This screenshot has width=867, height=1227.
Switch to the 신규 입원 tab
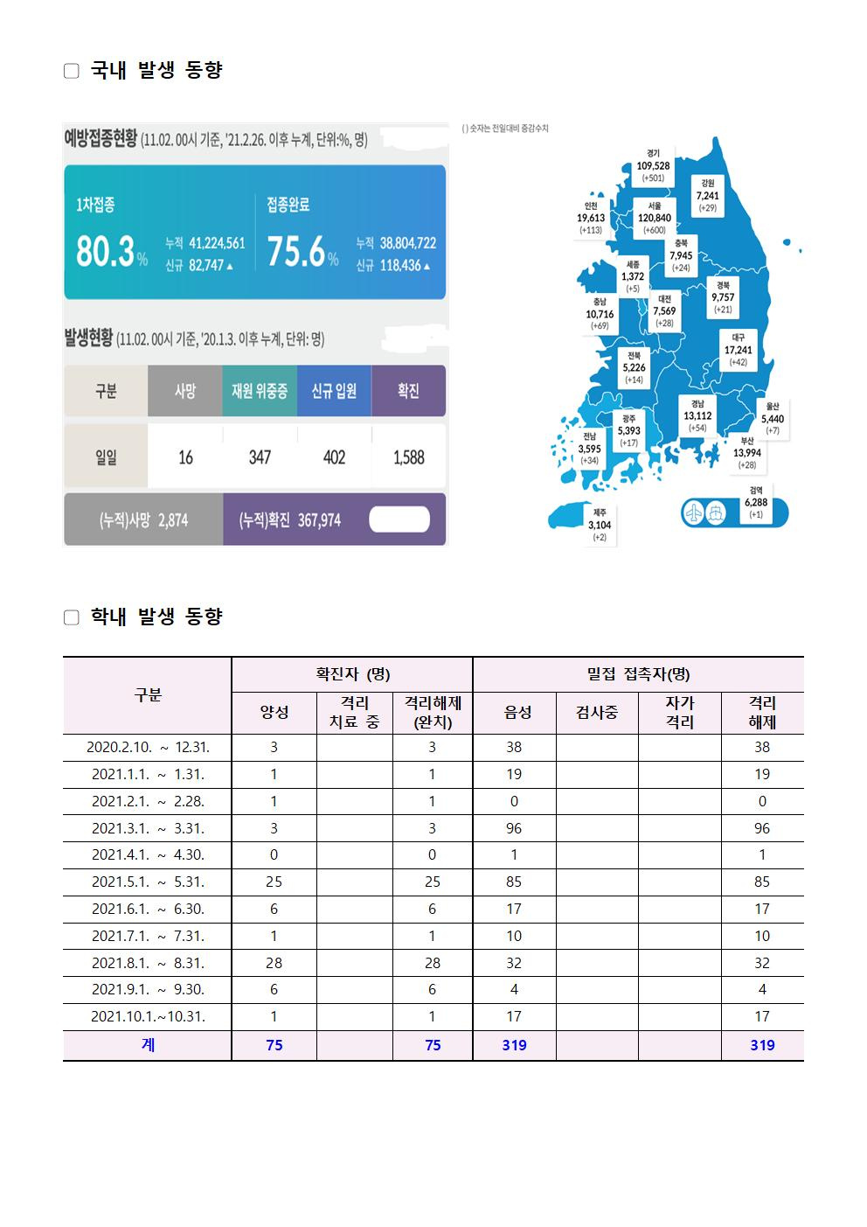(x=334, y=391)
